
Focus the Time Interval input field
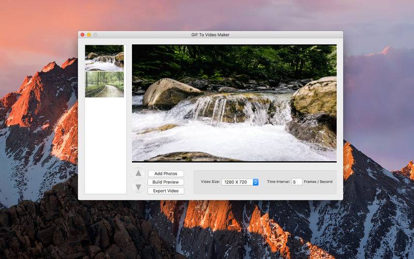(x=297, y=182)
